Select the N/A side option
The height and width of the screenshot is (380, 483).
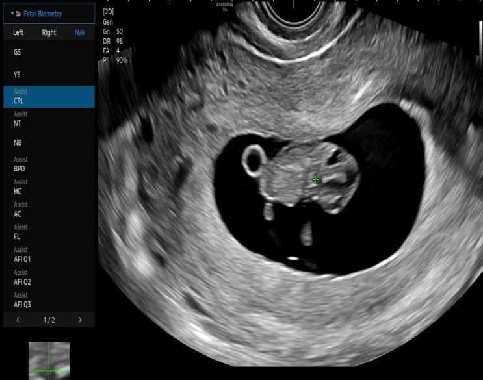pos(79,32)
